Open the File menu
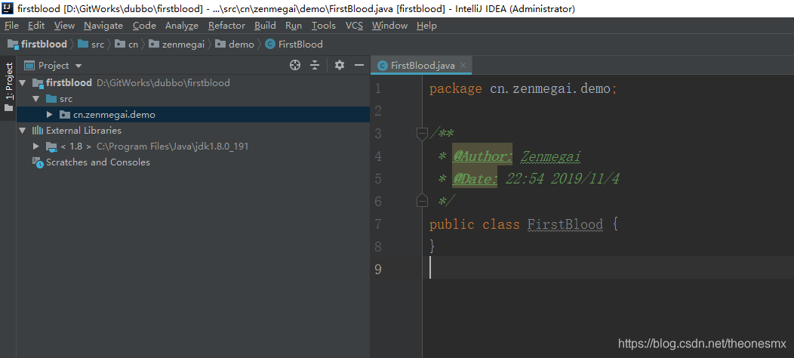Viewport: 794px width, 358px height. (11, 26)
